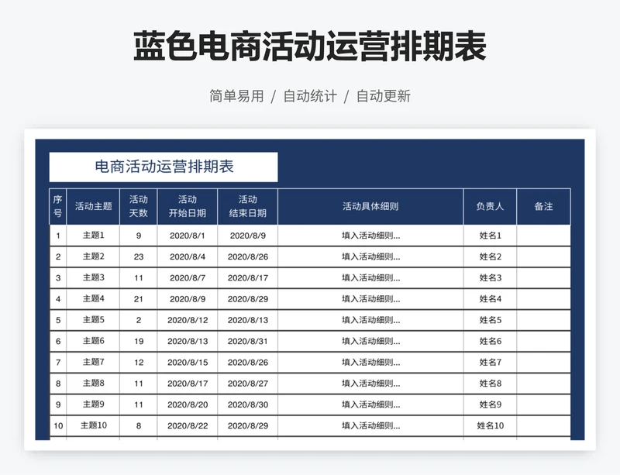Select start date 2020/8/1
This screenshot has height=475, width=620.
(x=188, y=236)
